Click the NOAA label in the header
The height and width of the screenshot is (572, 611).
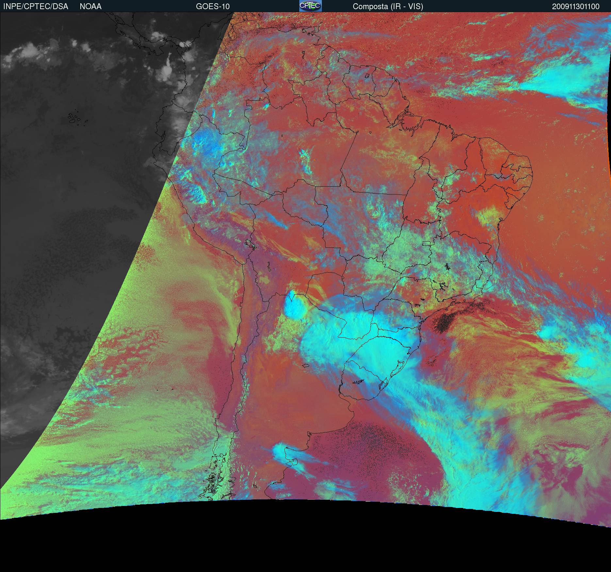pyautogui.click(x=91, y=7)
